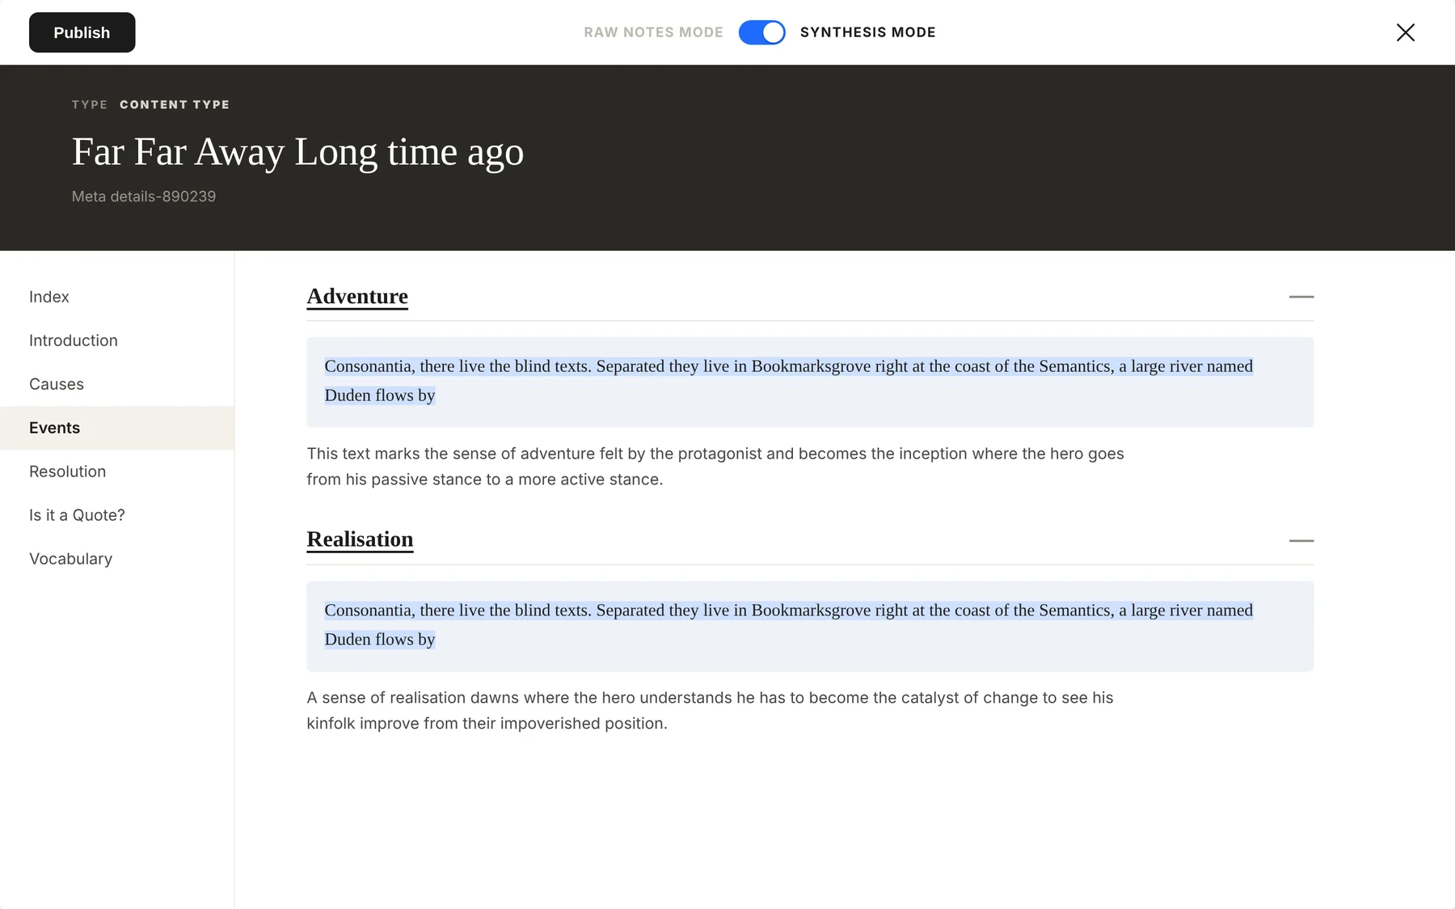Select the Events sidebar item
Image resolution: width=1455 pixels, height=909 pixels.
click(117, 428)
